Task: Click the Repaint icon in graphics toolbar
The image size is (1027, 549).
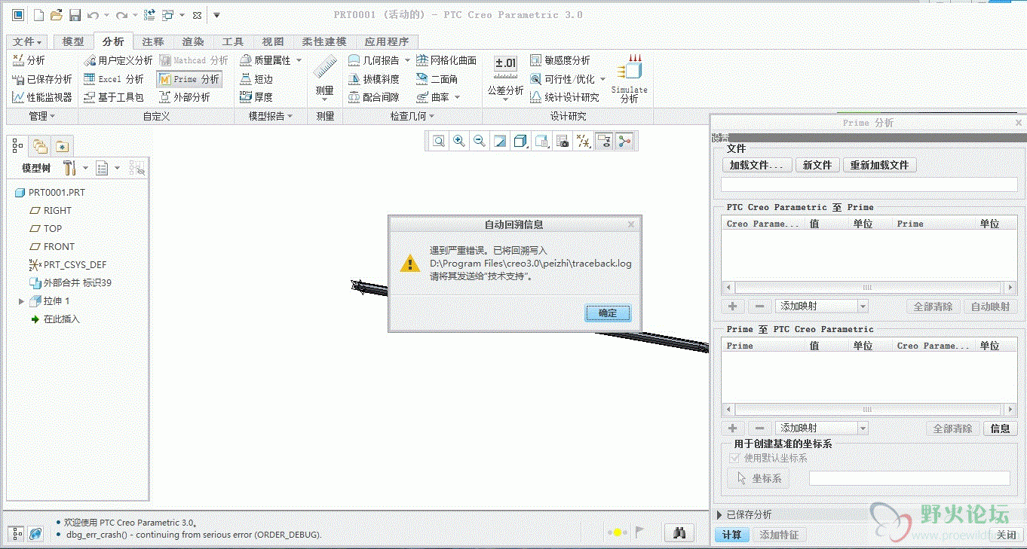Action: 499,141
